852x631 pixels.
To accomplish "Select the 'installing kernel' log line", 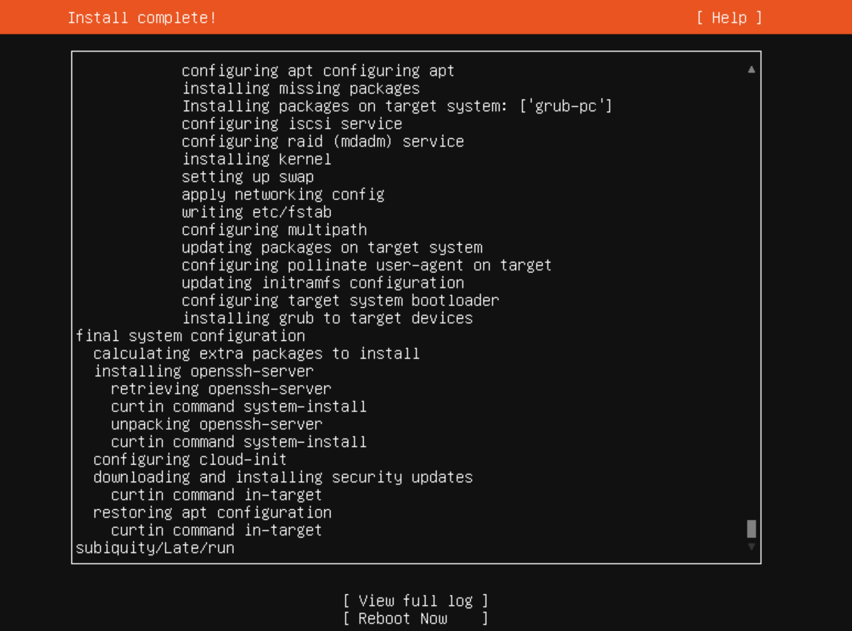I will [257, 159].
